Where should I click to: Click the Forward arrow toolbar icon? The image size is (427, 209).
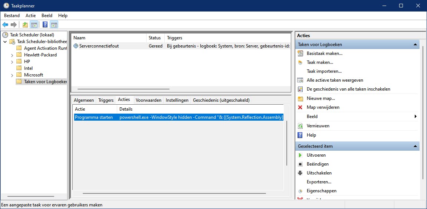14,25
